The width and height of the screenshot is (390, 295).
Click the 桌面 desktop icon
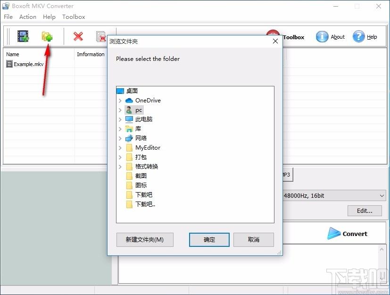coord(120,91)
